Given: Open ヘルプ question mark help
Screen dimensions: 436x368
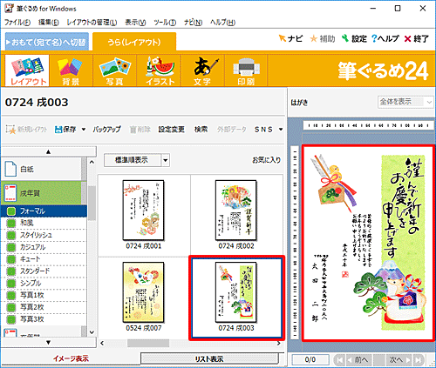Looking at the screenshot, I should [x=374, y=38].
